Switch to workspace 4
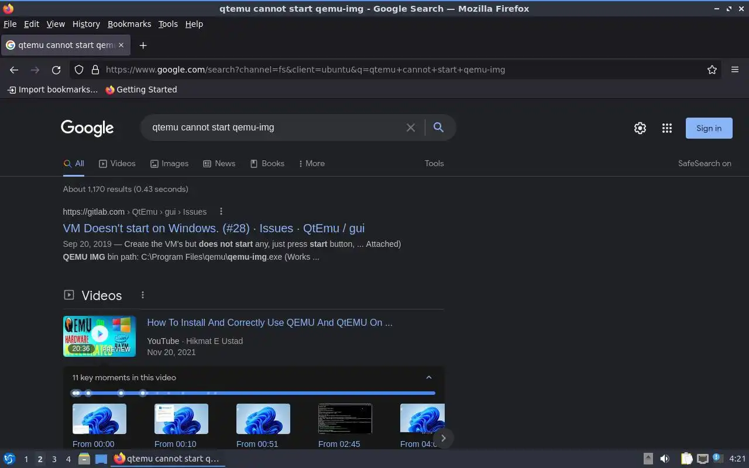The height and width of the screenshot is (468, 749). point(68,459)
